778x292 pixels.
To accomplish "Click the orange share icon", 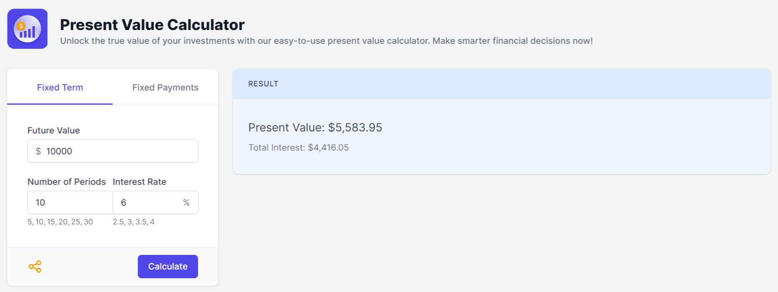I will pos(35,267).
